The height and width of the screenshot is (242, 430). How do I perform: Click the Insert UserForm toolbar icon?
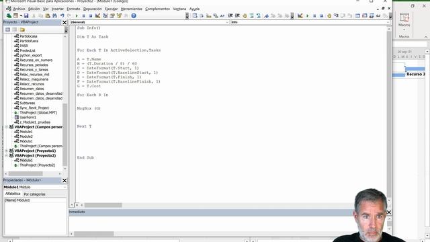click(15, 15)
